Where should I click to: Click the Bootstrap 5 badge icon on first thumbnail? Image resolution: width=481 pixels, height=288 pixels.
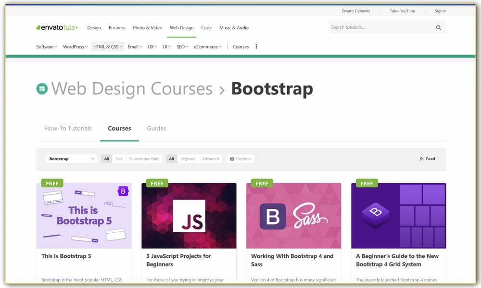coord(123,191)
